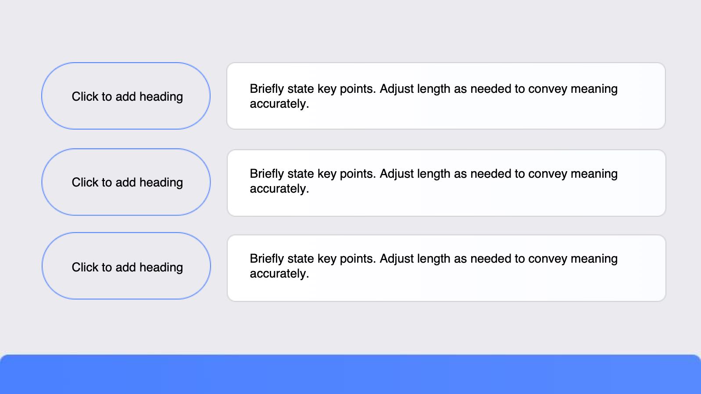The height and width of the screenshot is (394, 701).
Task: Click the word "accurately." in top text box
Action: (x=279, y=104)
